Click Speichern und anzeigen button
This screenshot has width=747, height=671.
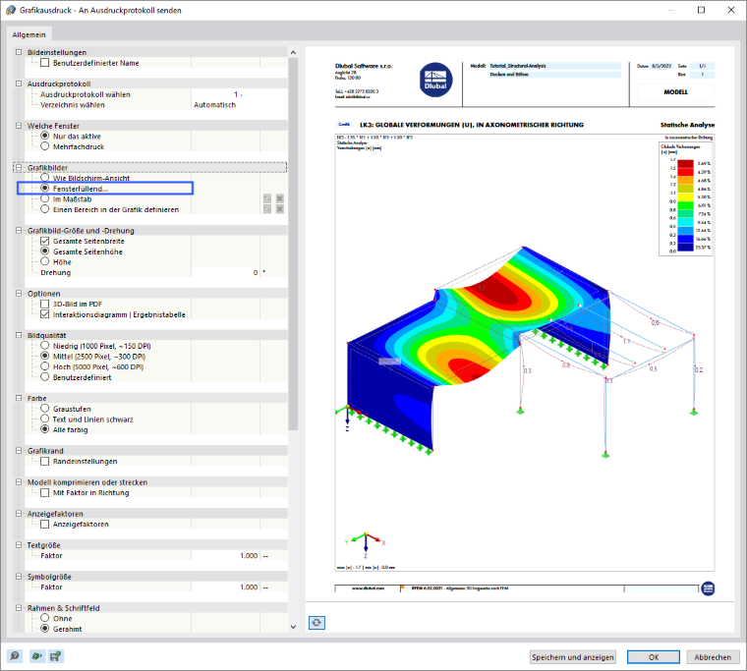click(x=573, y=657)
